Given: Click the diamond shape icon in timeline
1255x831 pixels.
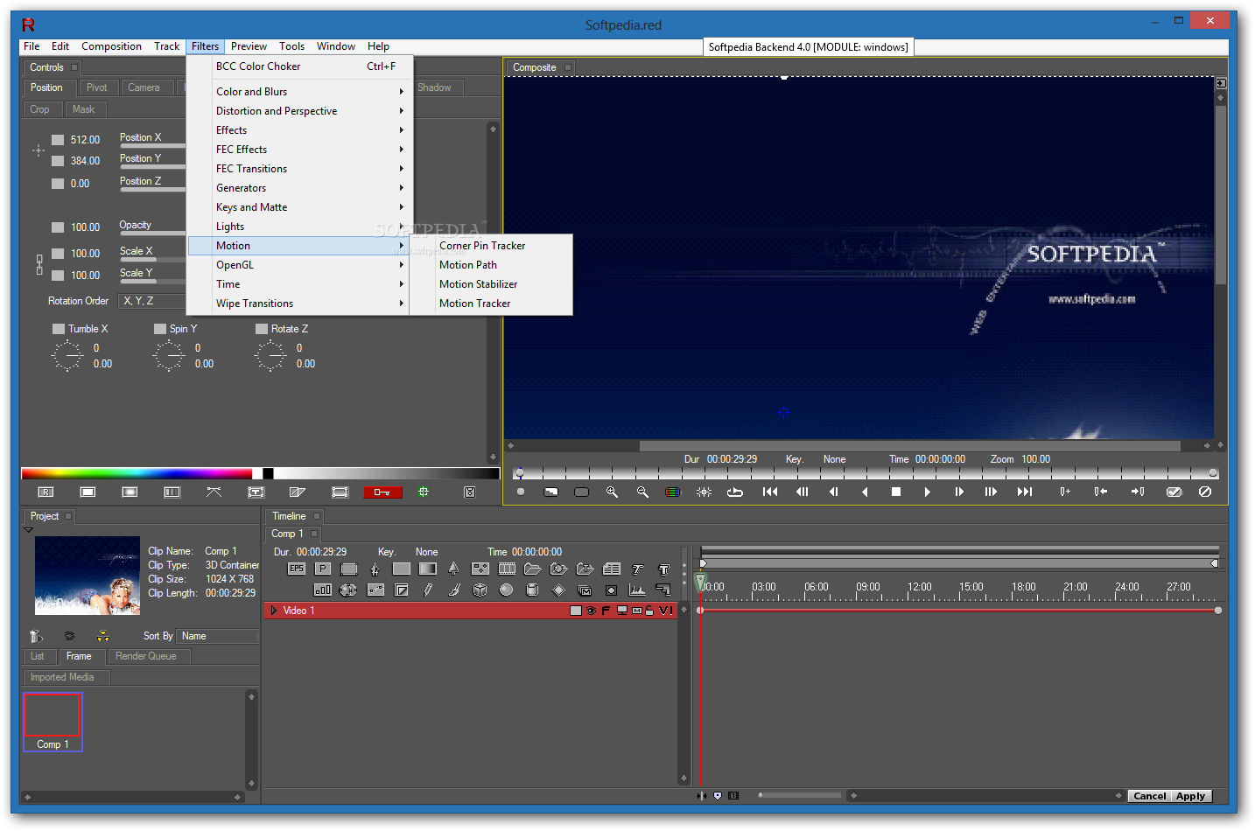Looking at the screenshot, I should [558, 590].
